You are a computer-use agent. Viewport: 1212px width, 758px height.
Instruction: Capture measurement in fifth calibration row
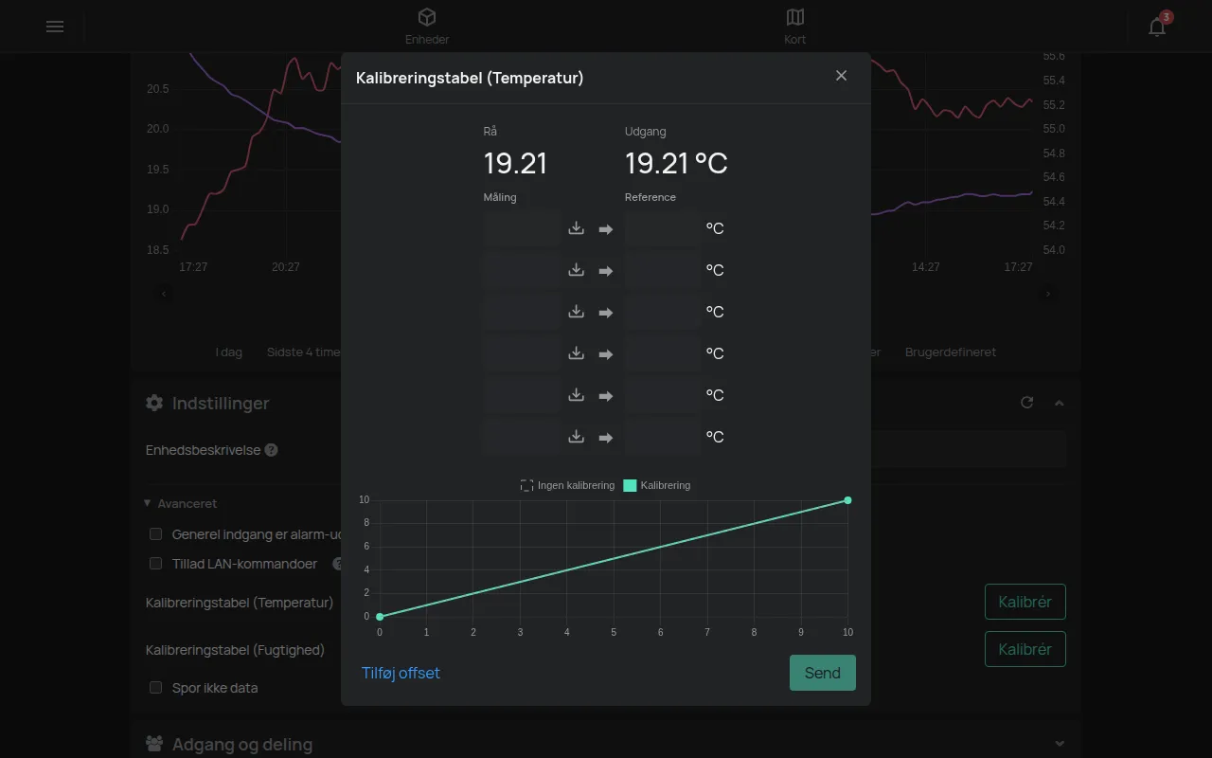576,395
